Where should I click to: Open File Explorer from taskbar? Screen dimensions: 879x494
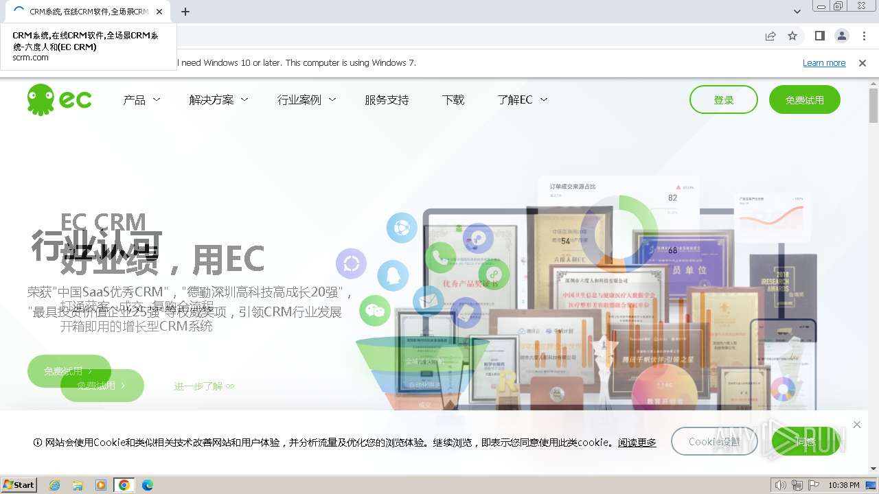point(78,485)
